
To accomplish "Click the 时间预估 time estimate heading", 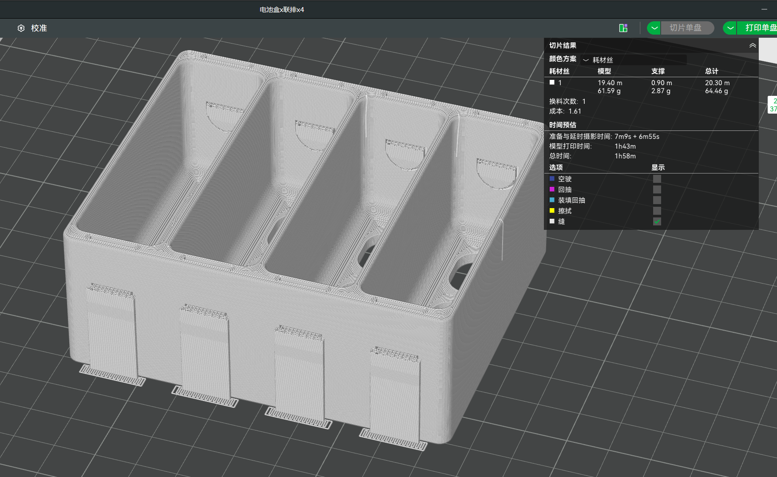I will coord(563,125).
